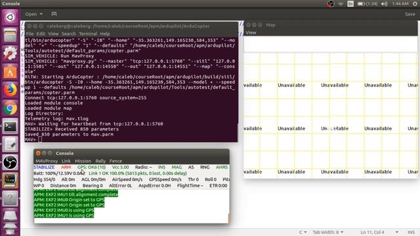Click the Hdg 354/0 heading value
This screenshot has height=236, width=420.
[44, 179]
